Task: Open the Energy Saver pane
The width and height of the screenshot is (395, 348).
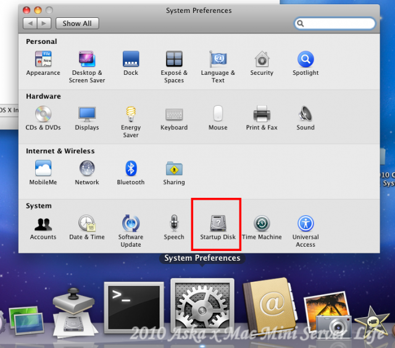Action: 131,122
